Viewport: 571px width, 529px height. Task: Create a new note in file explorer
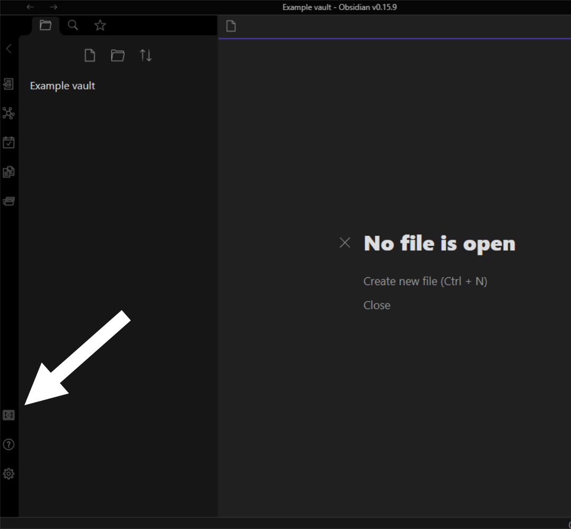pyautogui.click(x=90, y=56)
